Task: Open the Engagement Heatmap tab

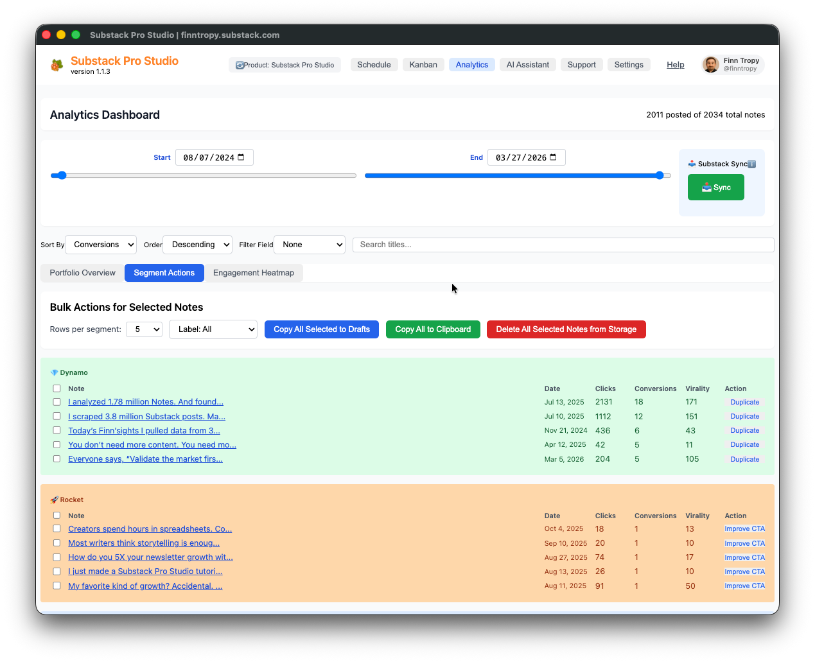Action: pos(254,273)
